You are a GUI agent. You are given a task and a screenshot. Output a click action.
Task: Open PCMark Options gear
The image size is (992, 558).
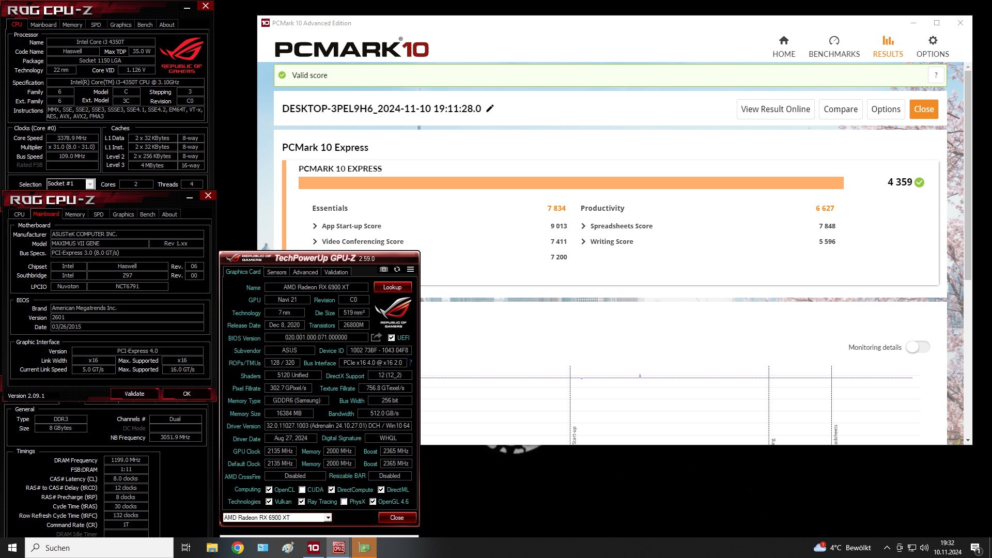click(933, 47)
